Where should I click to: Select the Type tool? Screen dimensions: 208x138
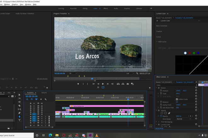tap(20, 120)
